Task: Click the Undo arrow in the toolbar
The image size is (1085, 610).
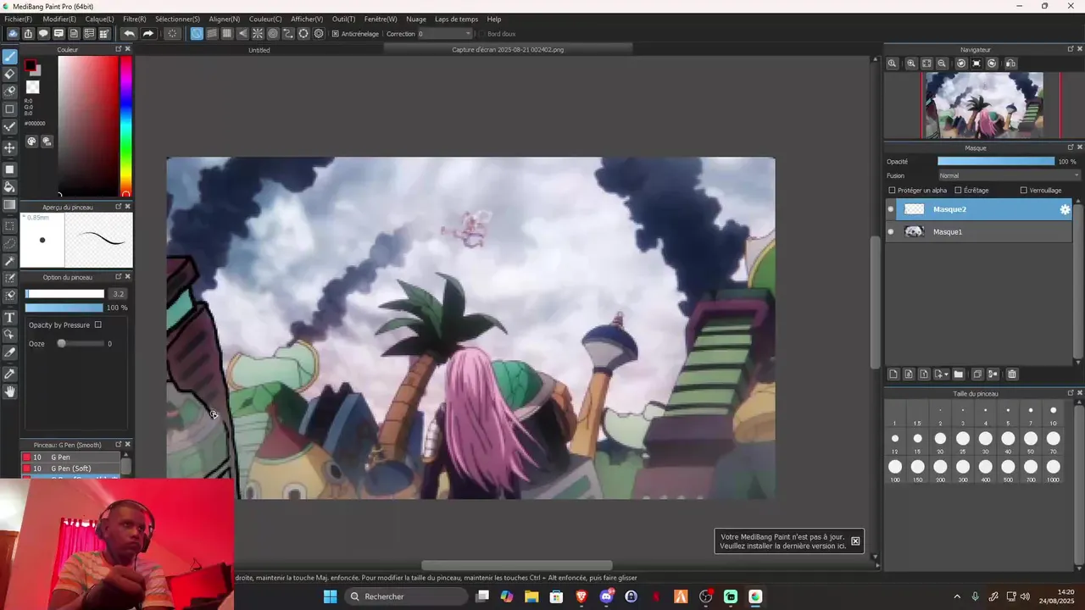Action: tap(129, 34)
